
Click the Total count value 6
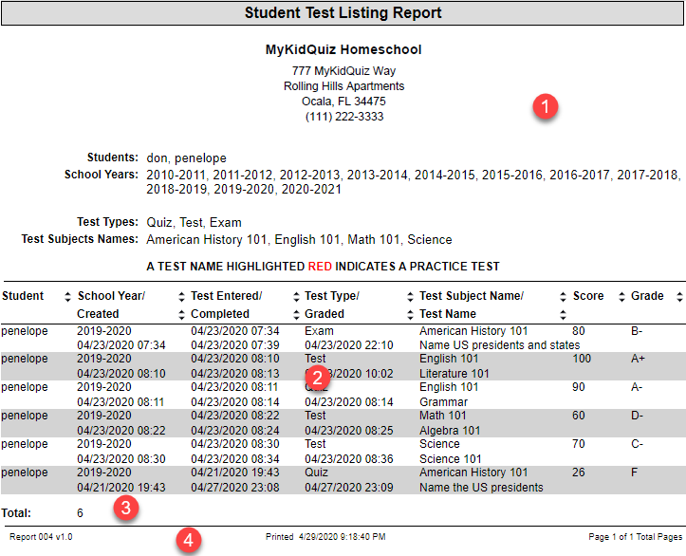[x=80, y=513]
